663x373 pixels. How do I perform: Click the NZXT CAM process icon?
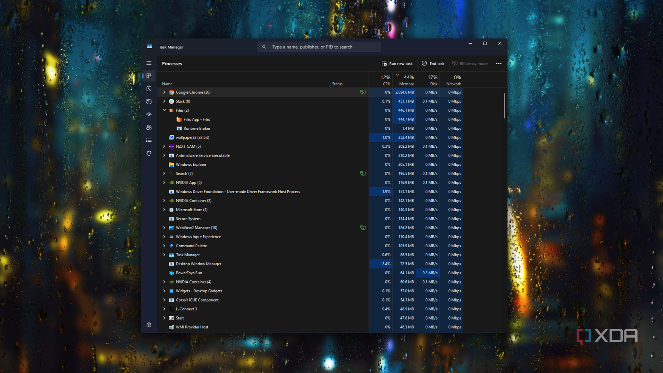172,147
